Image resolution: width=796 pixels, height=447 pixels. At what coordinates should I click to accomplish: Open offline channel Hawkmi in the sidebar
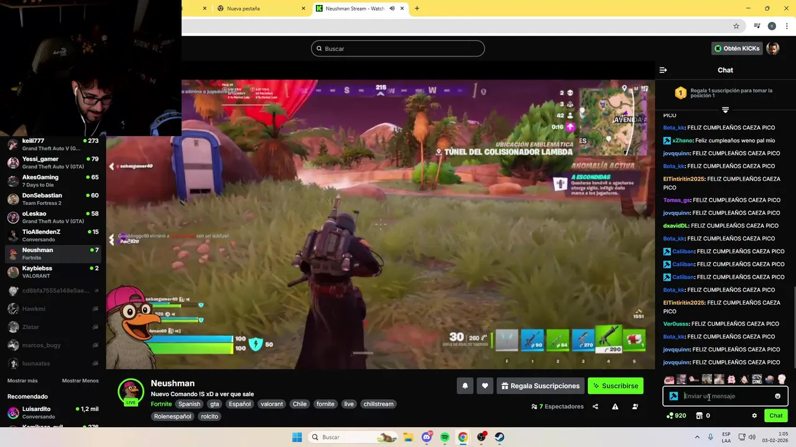pyautogui.click(x=53, y=309)
